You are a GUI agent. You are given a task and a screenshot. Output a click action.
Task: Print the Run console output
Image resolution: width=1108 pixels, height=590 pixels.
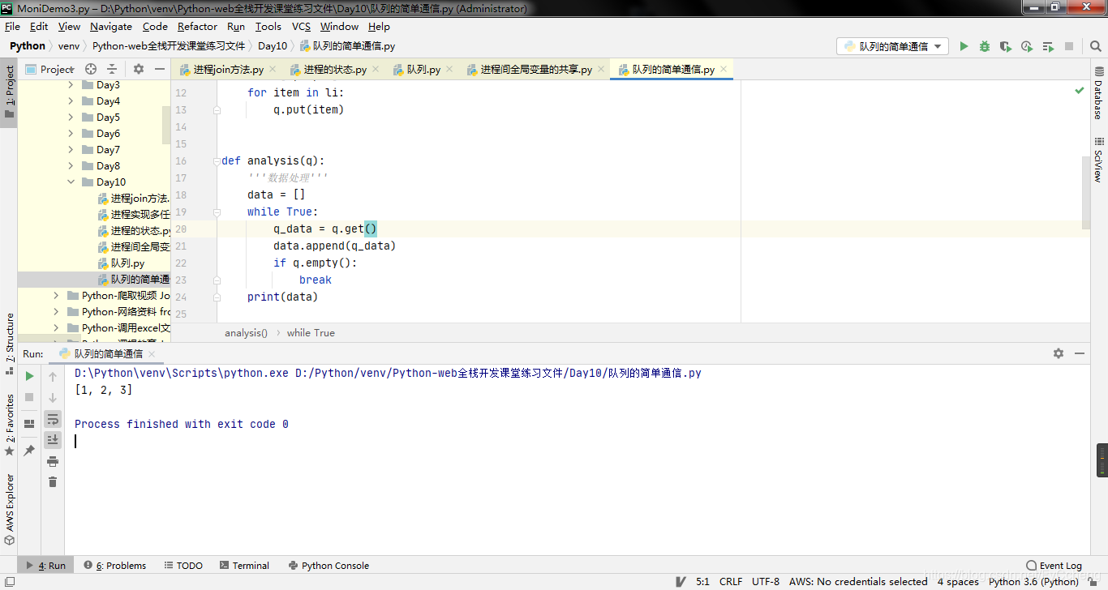pyautogui.click(x=53, y=461)
